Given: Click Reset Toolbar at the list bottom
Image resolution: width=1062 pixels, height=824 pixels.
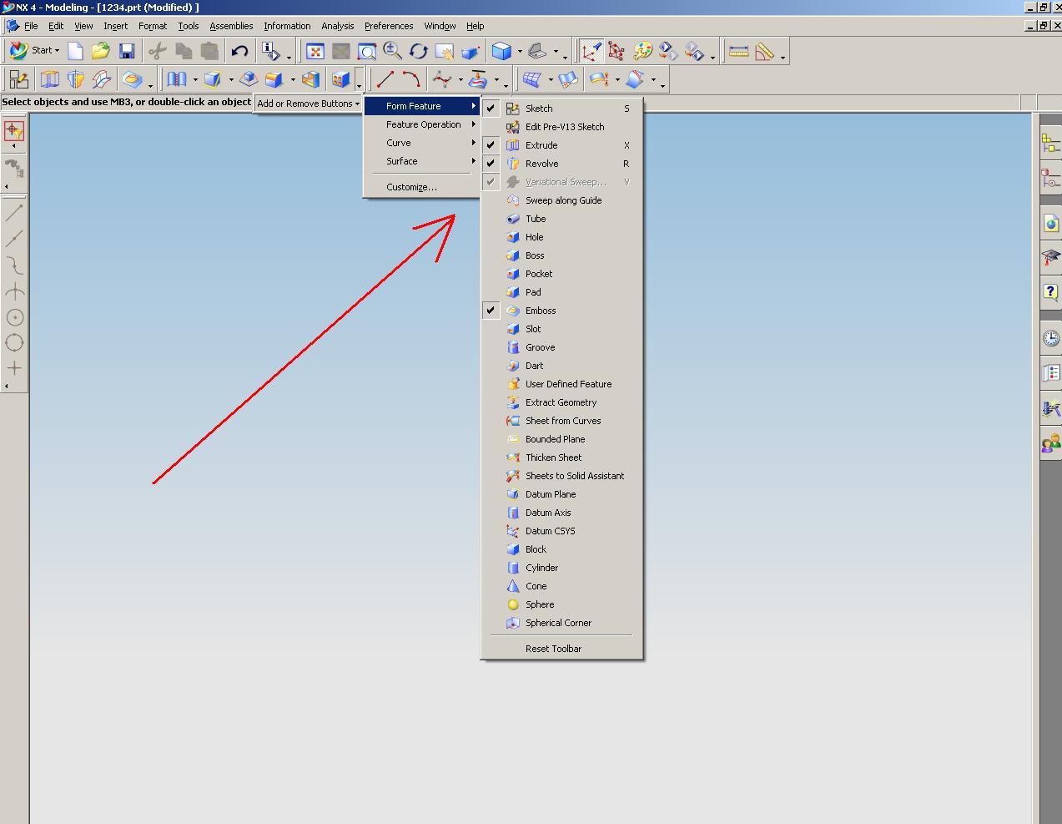Looking at the screenshot, I should click(555, 648).
